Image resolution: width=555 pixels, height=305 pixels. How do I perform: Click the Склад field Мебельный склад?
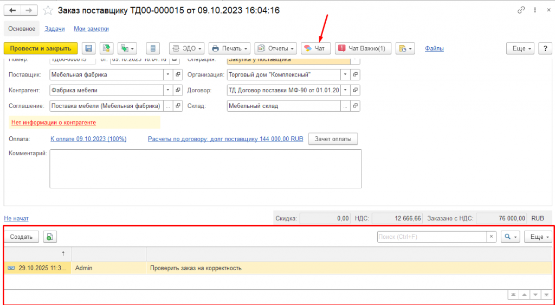pos(284,106)
